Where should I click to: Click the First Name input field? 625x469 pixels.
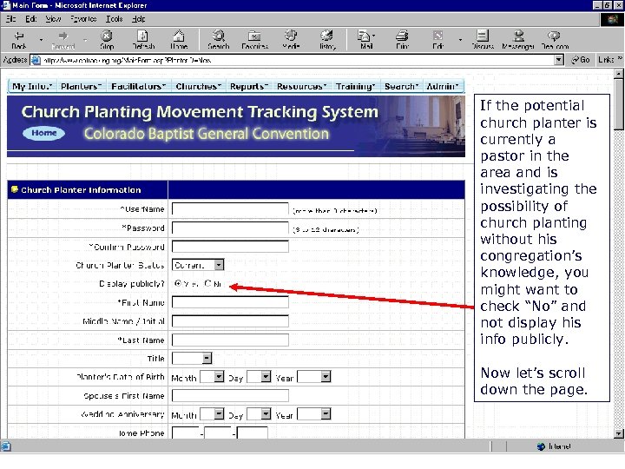[x=230, y=302]
